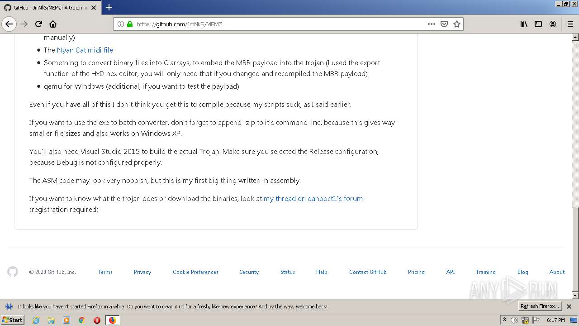Click Contact GitHub in footer
The width and height of the screenshot is (579, 326).
[368, 272]
